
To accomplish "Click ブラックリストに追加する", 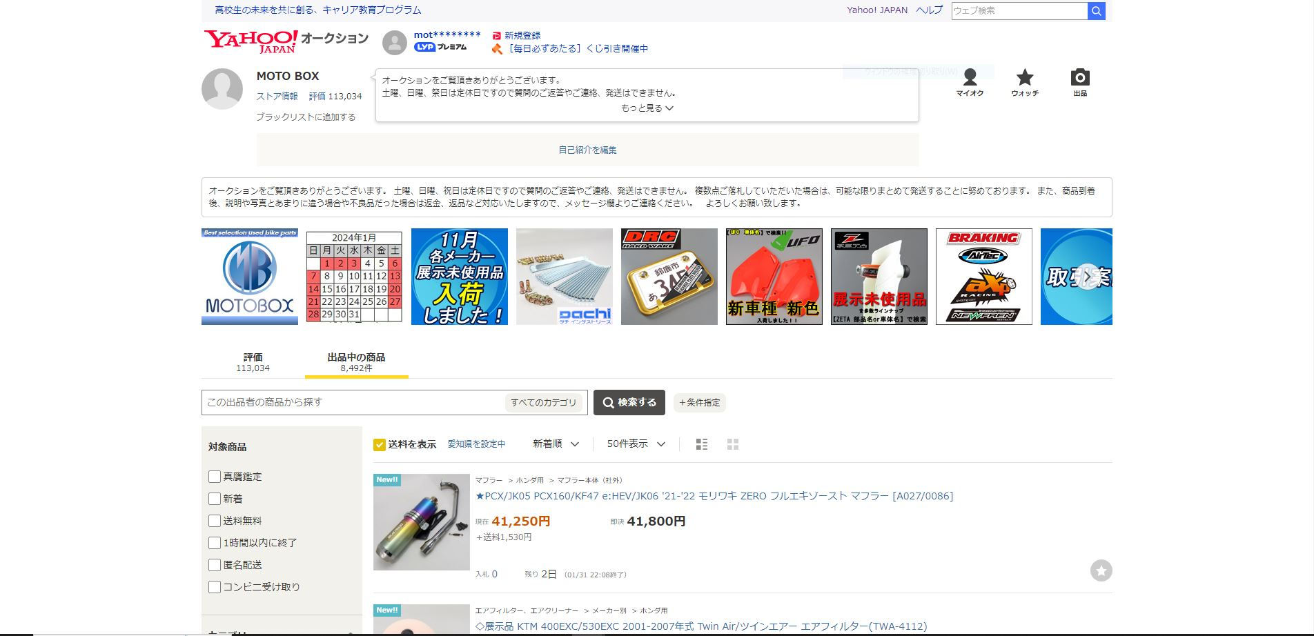I will 306,117.
